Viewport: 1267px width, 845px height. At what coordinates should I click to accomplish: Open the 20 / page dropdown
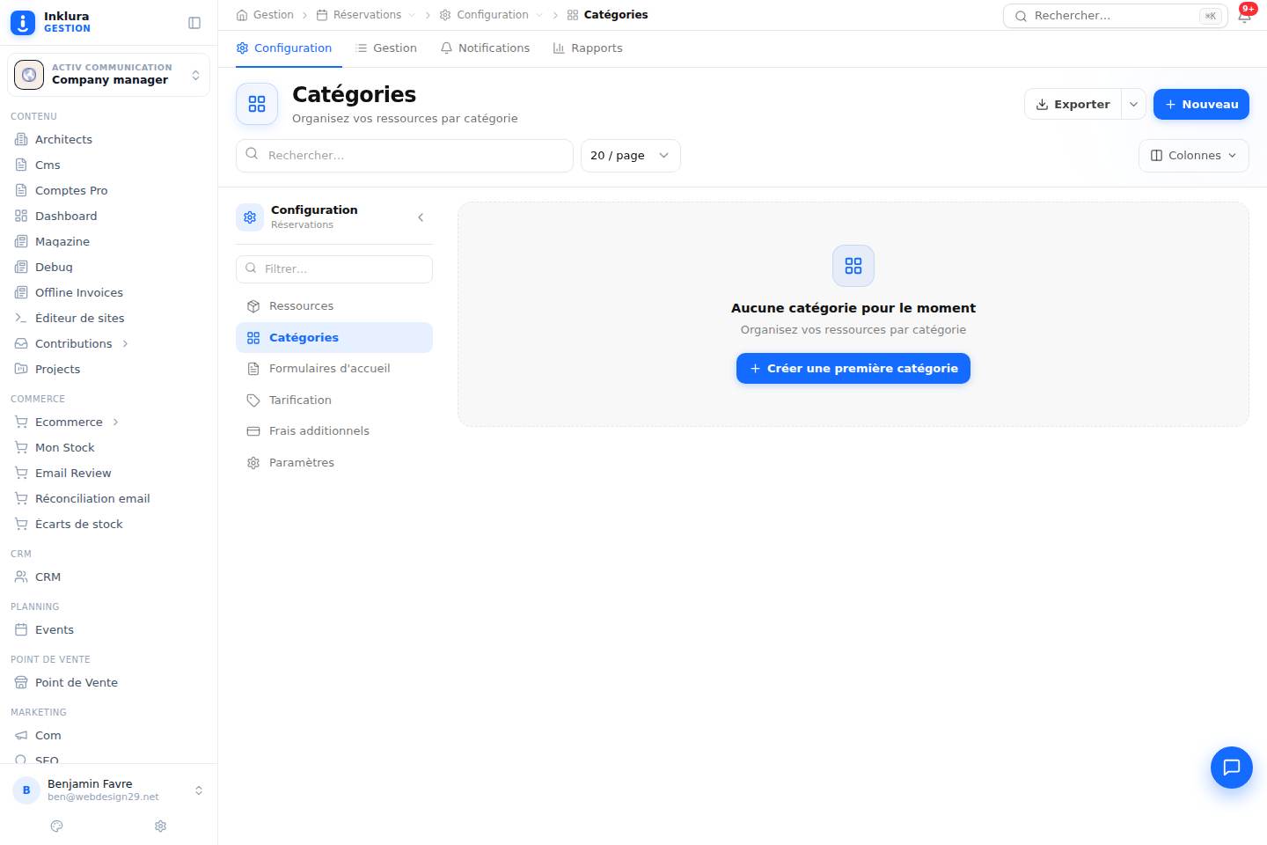631,156
